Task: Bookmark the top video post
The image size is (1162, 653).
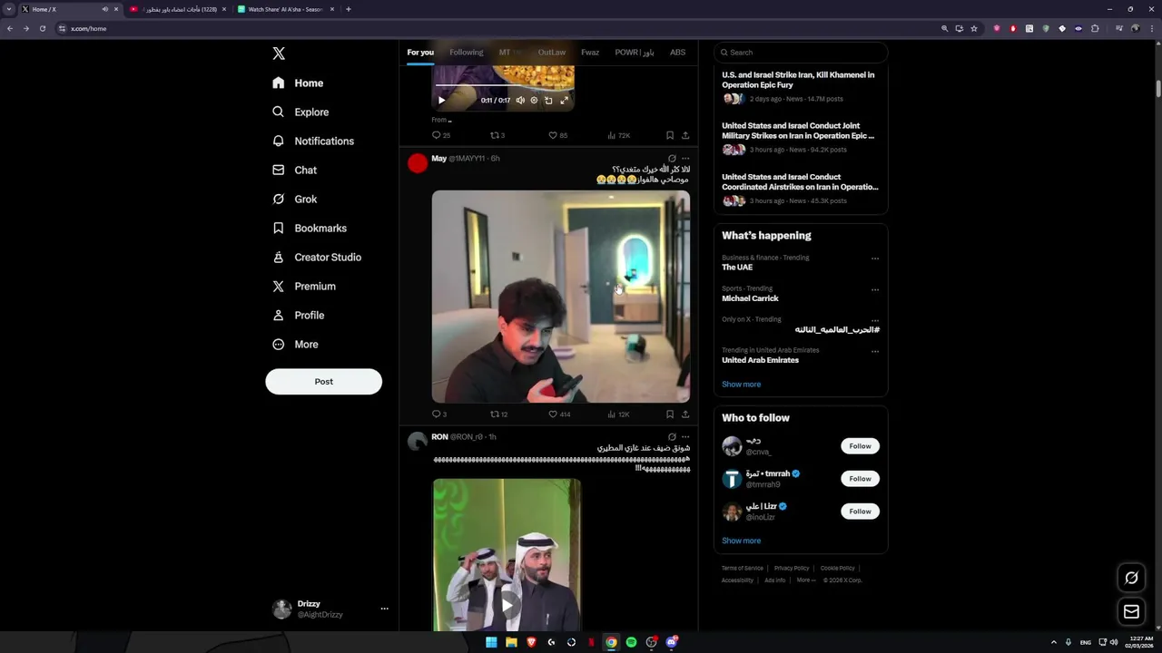Action: coord(670,135)
